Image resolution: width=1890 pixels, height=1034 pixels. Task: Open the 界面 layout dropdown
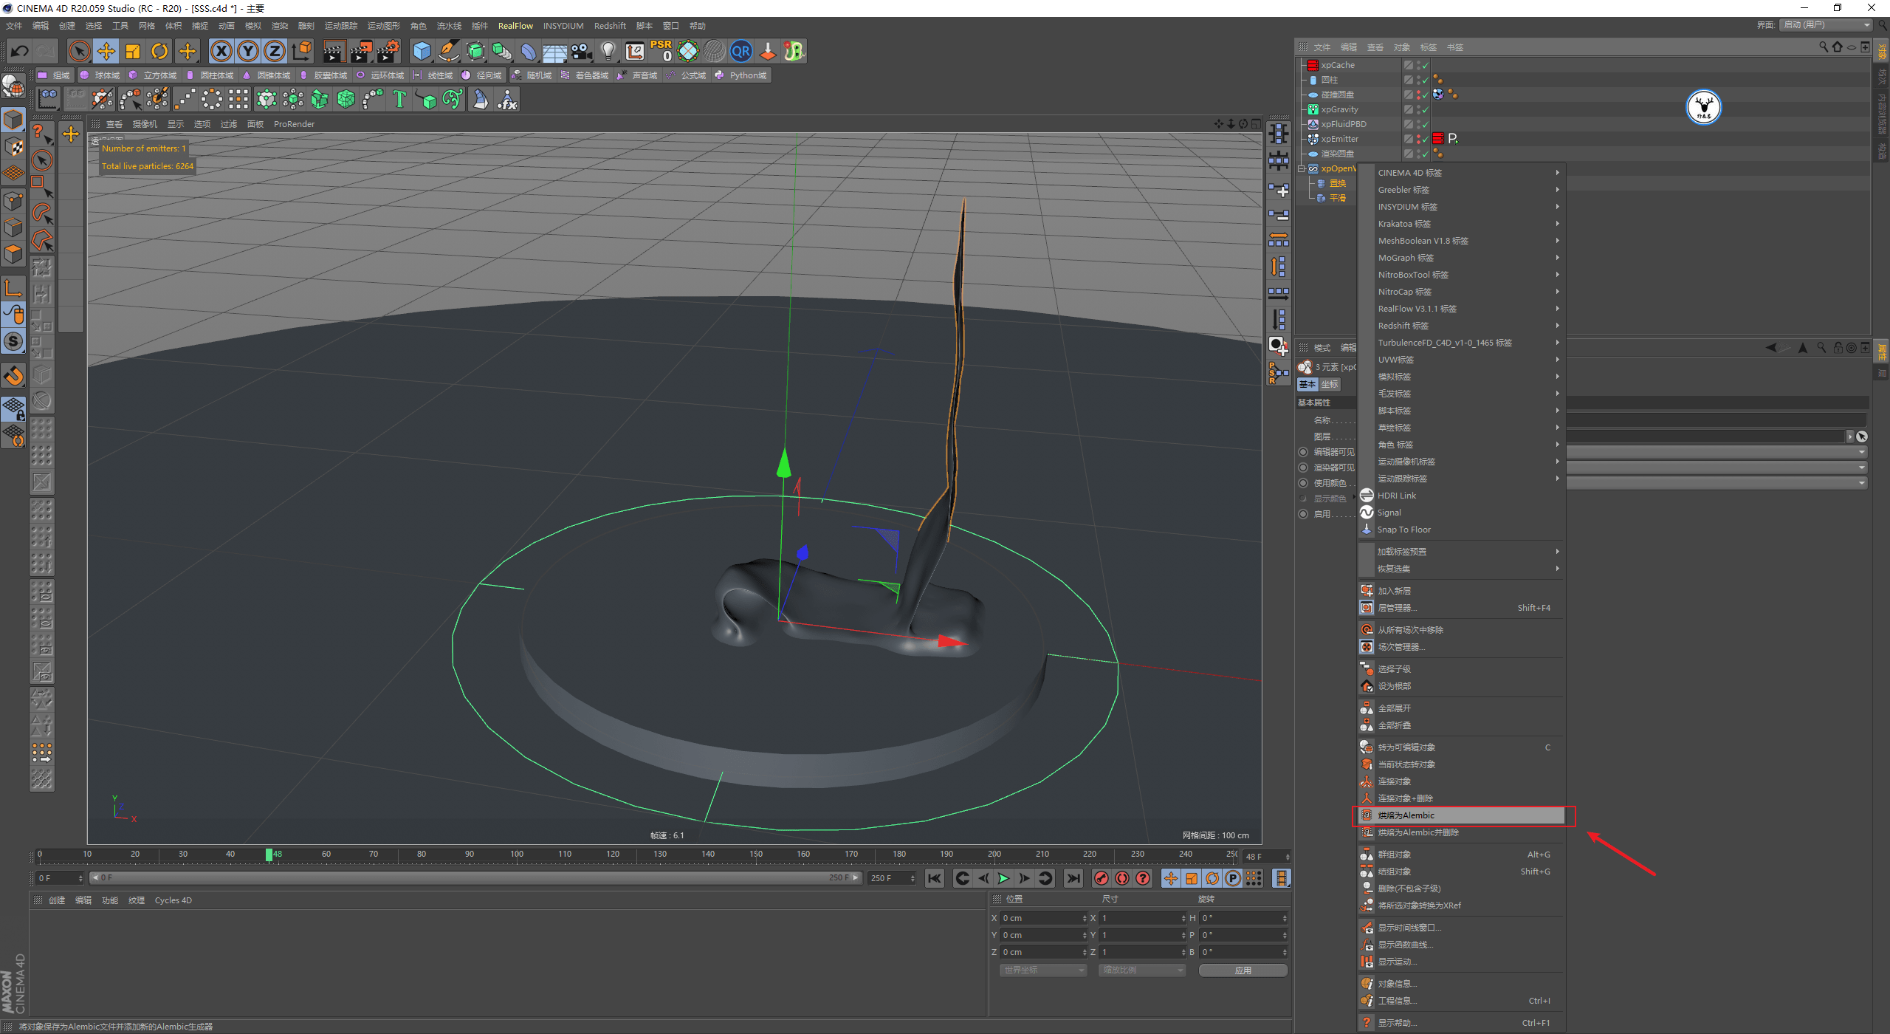point(1827,25)
